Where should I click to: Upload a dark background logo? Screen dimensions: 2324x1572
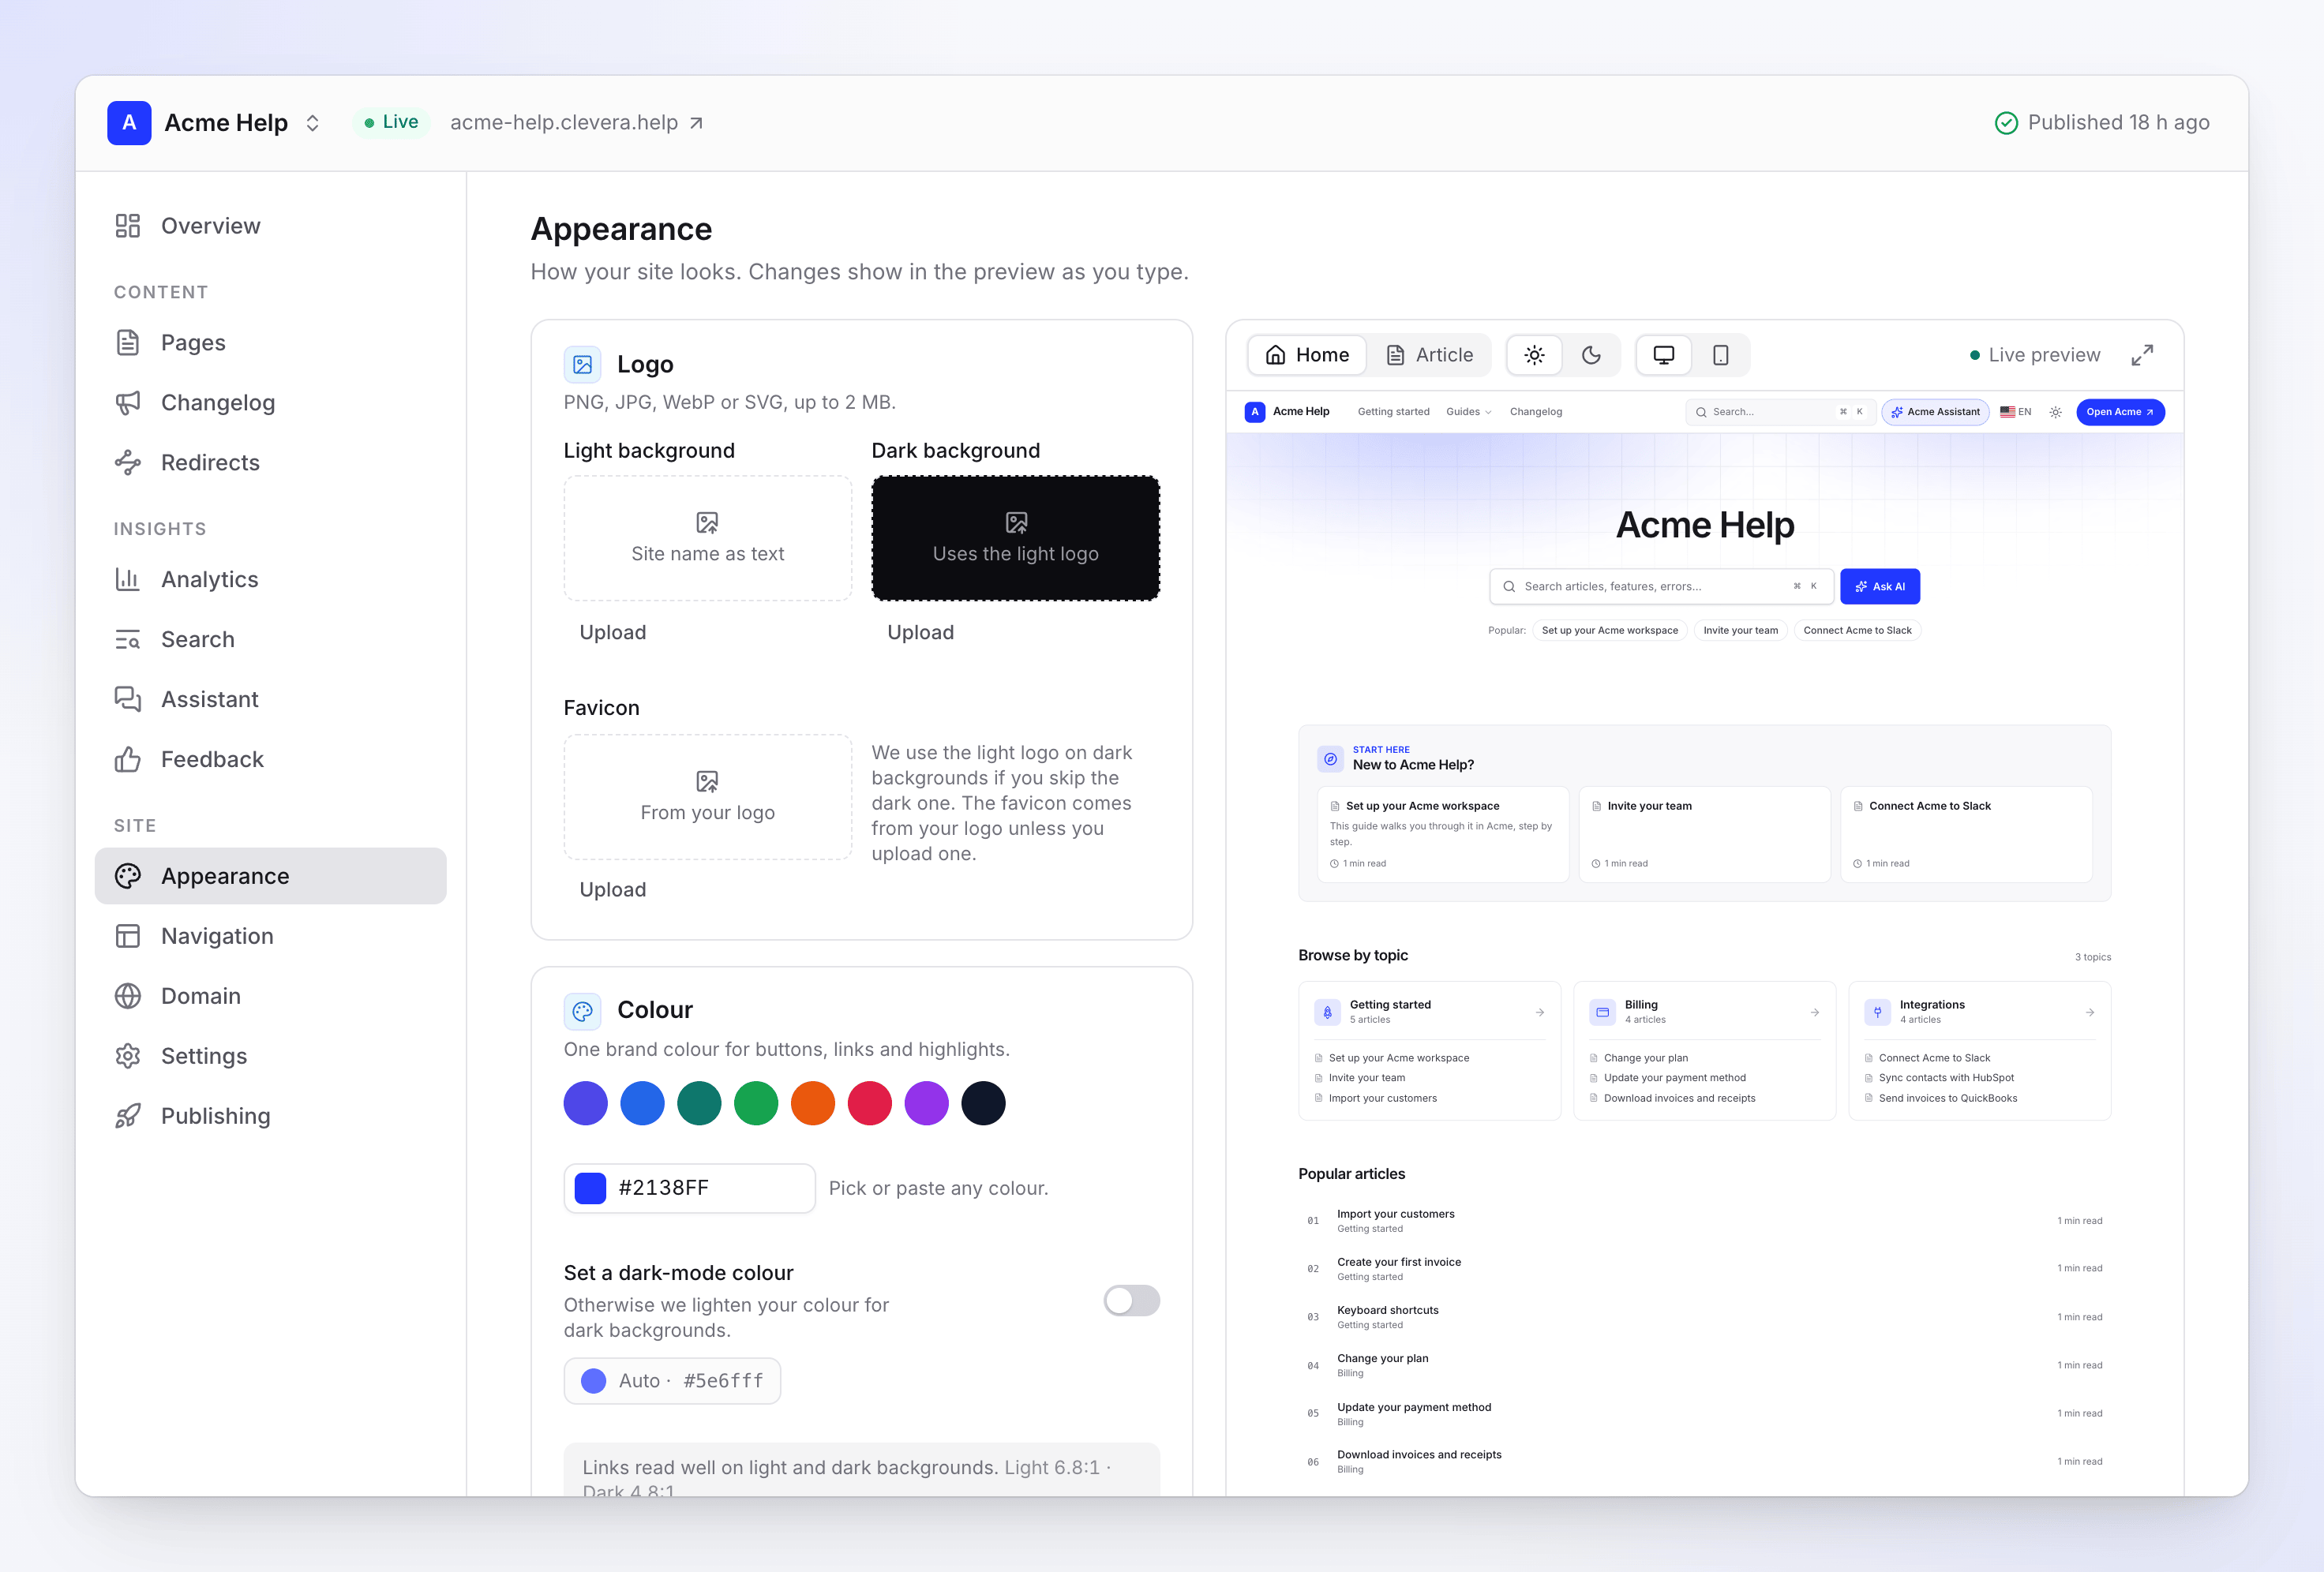pyautogui.click(x=920, y=633)
